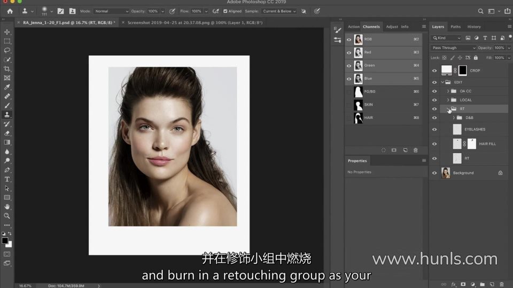The height and width of the screenshot is (288, 513).
Task: Toggle visibility of HAIR FILL layer
Action: point(434,143)
